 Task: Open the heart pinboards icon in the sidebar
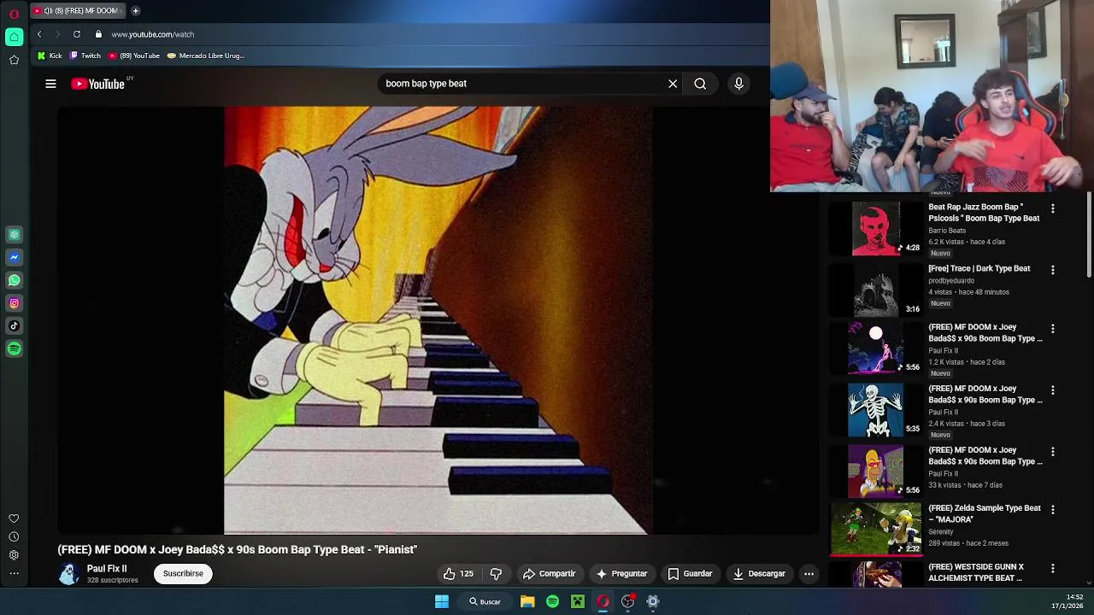[14, 518]
